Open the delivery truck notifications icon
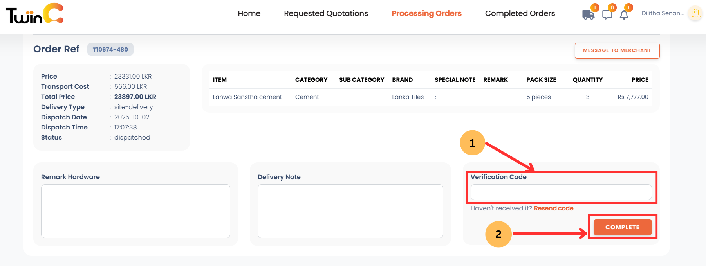This screenshot has width=706, height=266. [588, 14]
